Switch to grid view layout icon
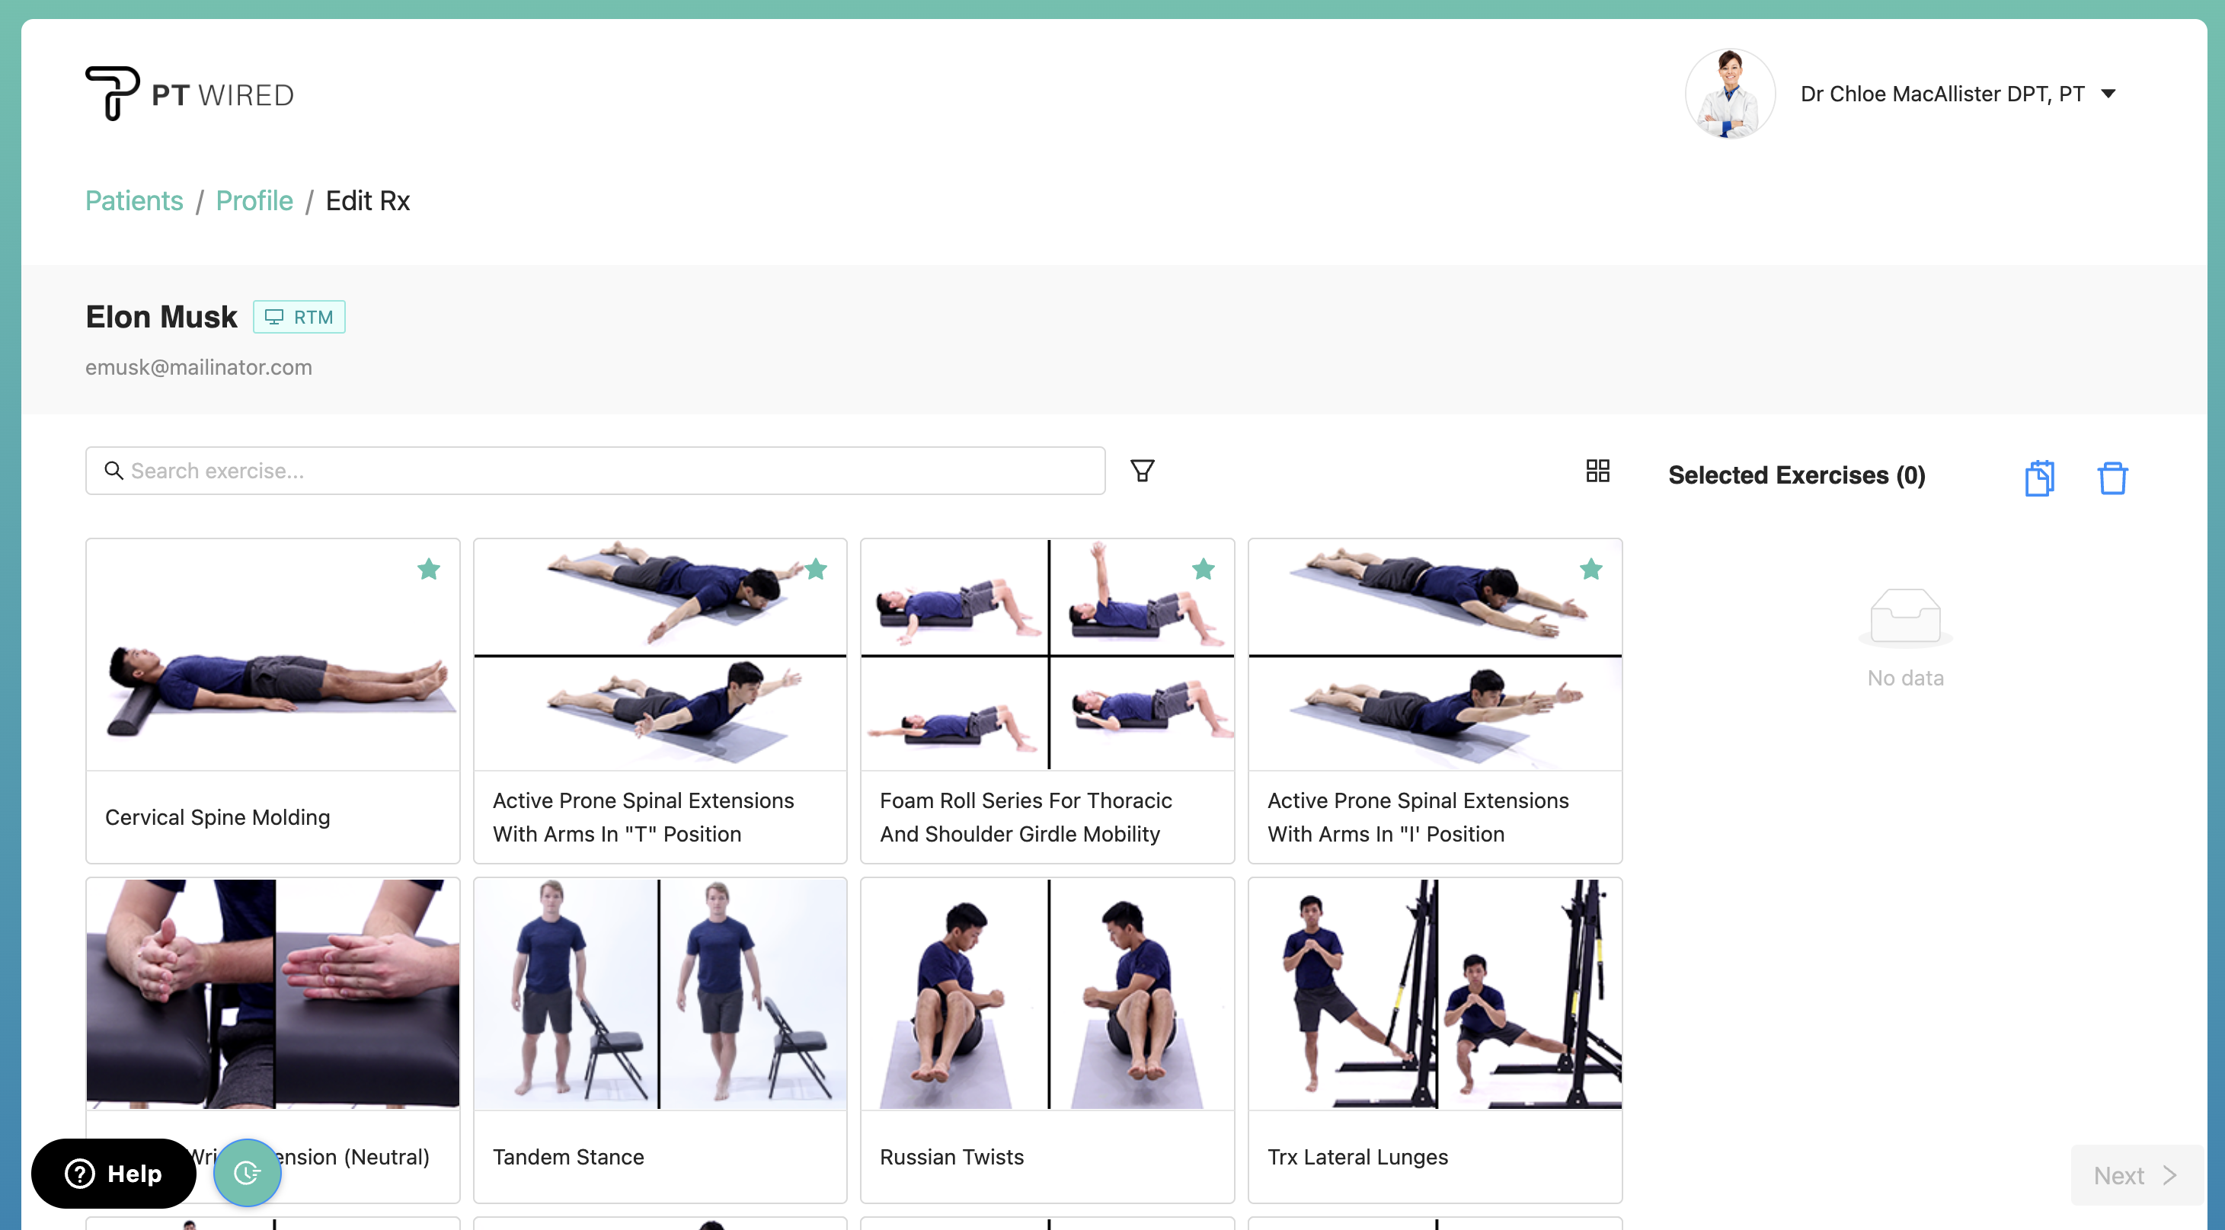 [1597, 471]
